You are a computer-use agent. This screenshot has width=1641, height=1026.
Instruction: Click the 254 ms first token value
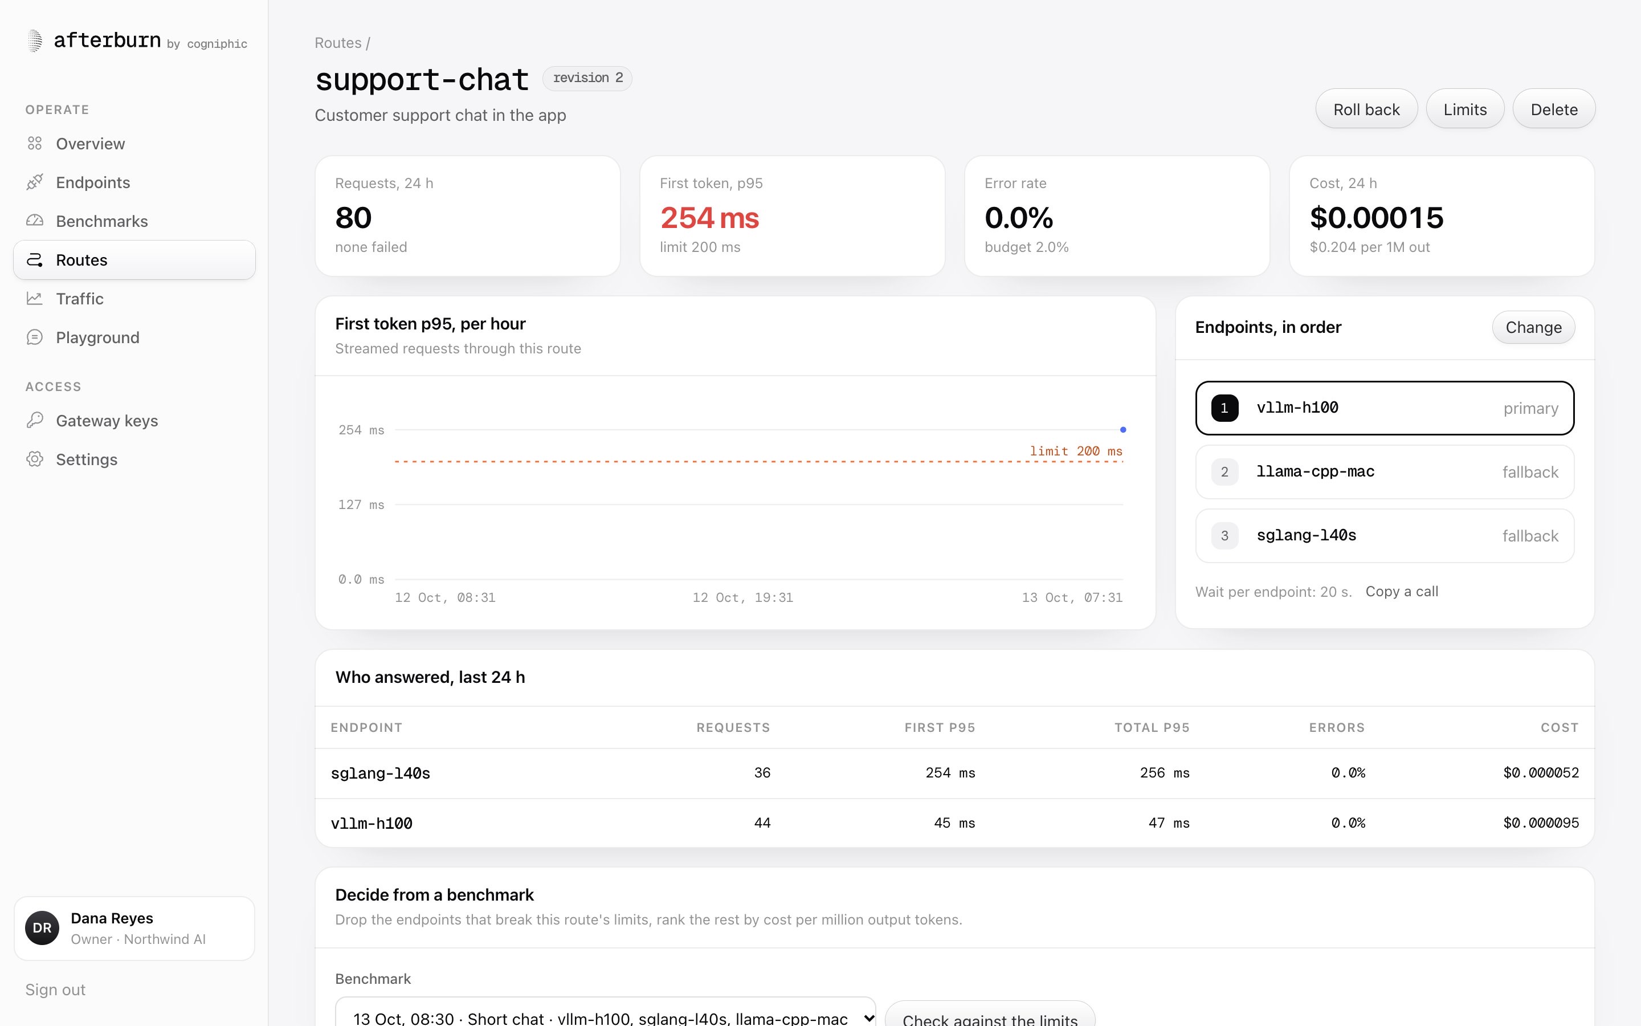point(709,218)
